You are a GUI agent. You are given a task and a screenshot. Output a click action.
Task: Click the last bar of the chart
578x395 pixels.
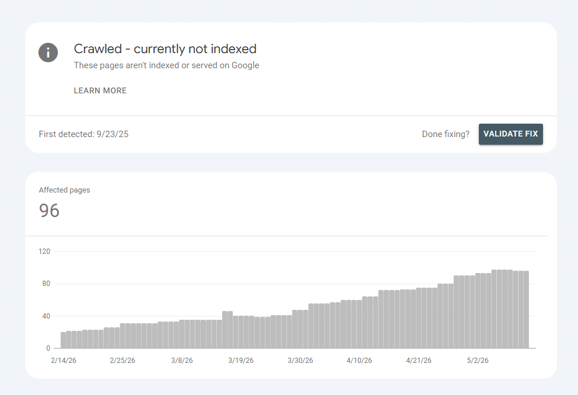[x=526, y=309]
